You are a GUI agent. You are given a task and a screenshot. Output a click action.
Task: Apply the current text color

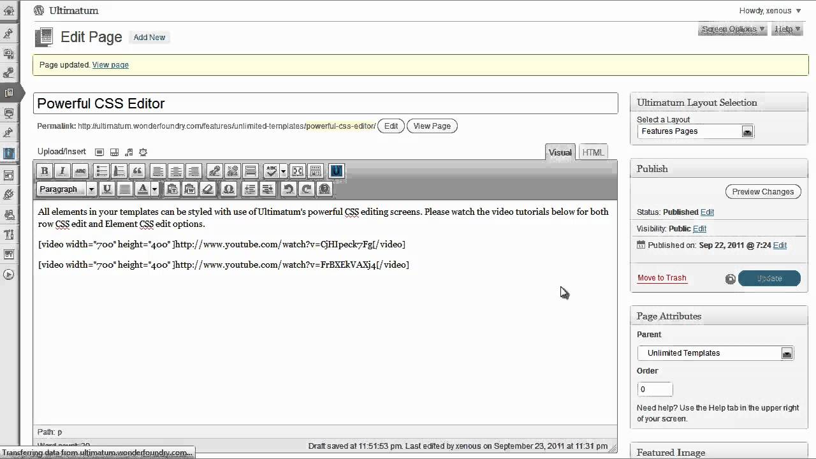point(143,189)
